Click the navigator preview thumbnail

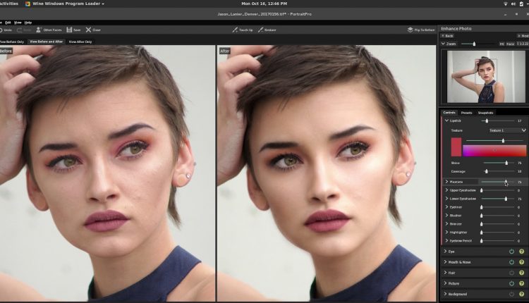click(x=486, y=77)
